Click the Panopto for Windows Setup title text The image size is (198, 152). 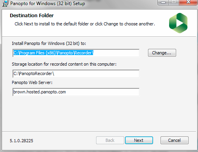click(48, 4)
